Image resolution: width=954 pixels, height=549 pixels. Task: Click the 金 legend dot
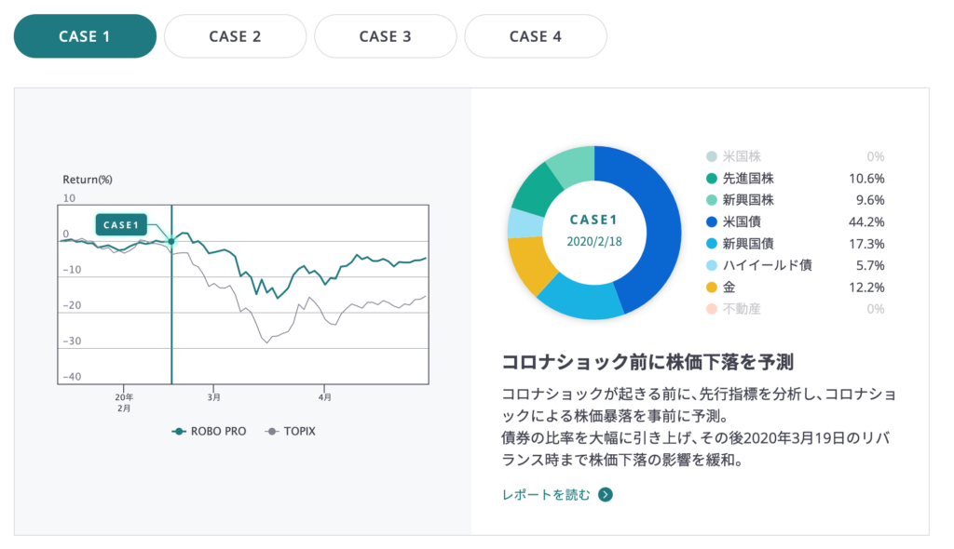[711, 287]
